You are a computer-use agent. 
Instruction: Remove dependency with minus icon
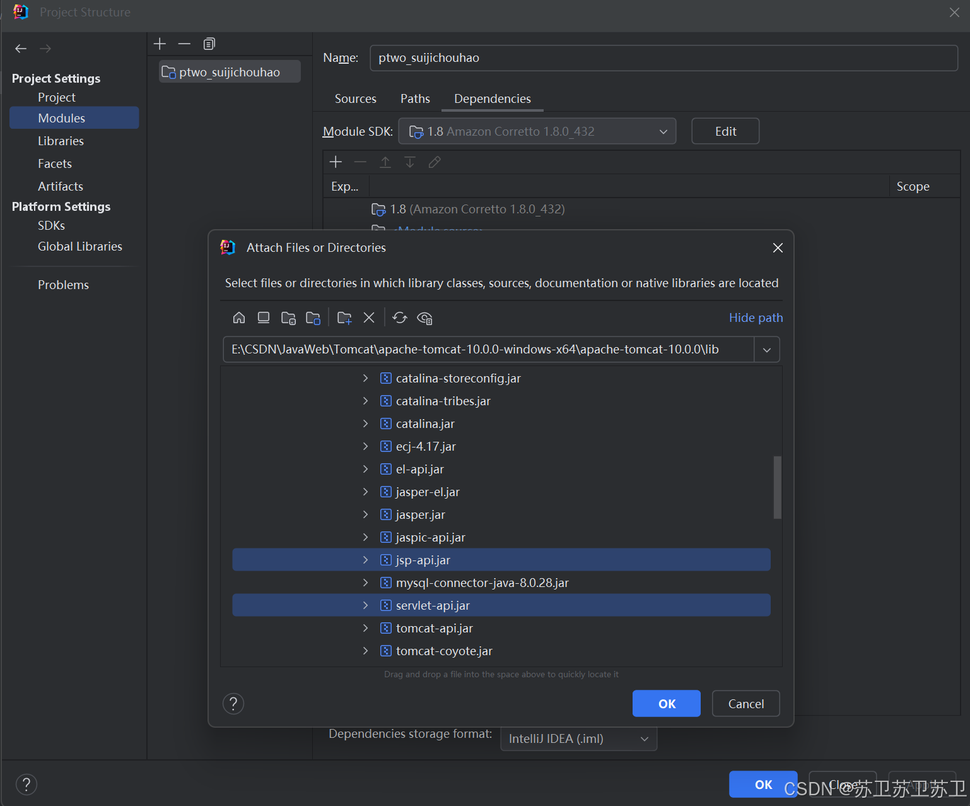(360, 162)
